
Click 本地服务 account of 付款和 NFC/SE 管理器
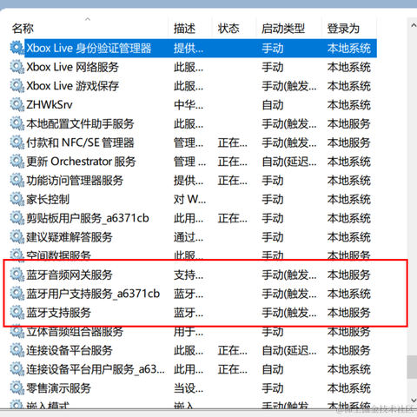click(349, 142)
